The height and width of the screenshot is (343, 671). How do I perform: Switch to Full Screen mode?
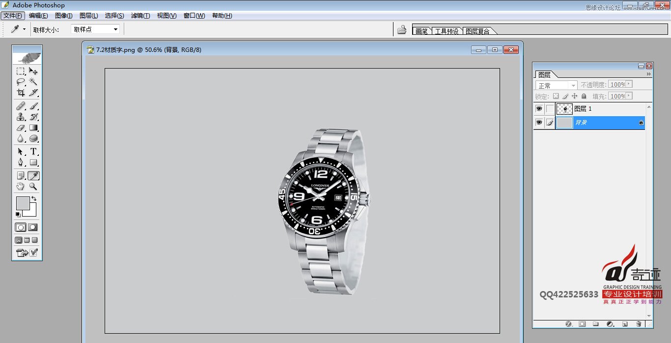[35, 240]
